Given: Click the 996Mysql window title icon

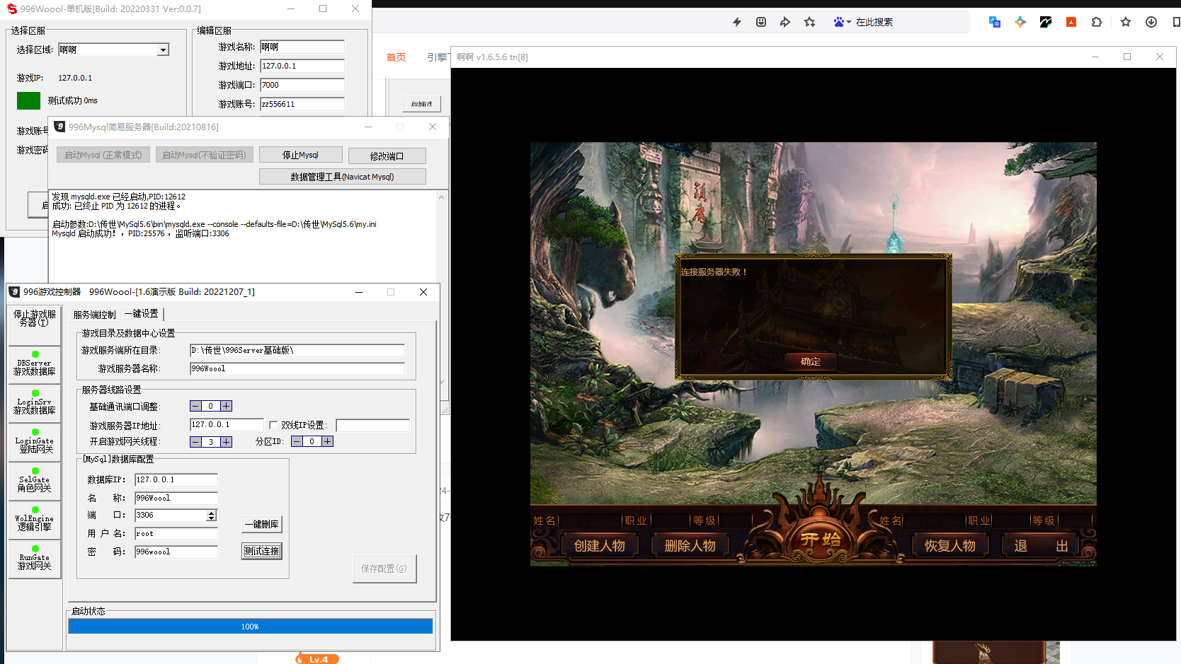Looking at the screenshot, I should tap(59, 127).
